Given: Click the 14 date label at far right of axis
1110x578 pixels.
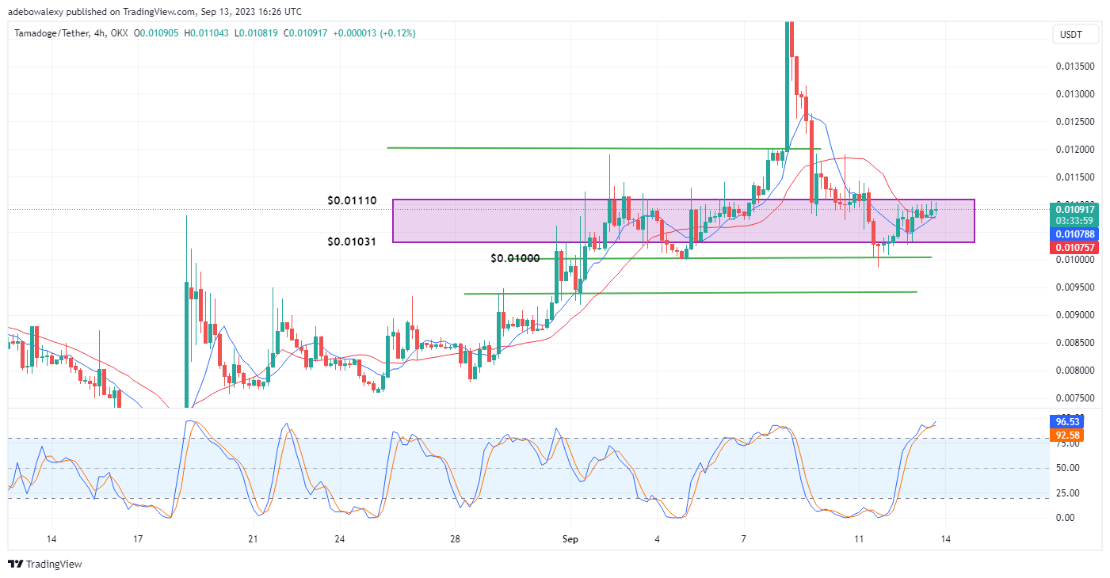Looking at the screenshot, I should [945, 539].
